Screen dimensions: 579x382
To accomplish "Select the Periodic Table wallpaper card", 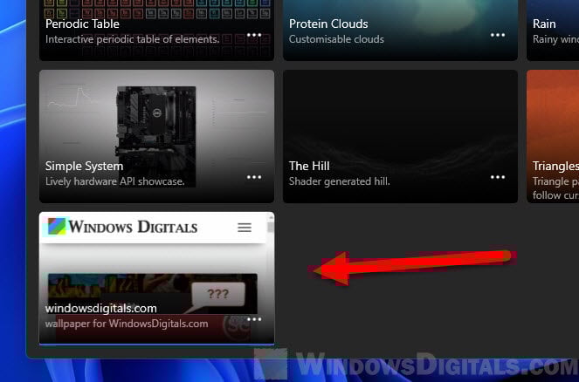I will tap(156, 31).
